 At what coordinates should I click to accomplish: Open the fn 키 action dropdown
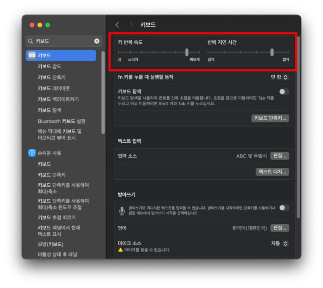coord(280,77)
